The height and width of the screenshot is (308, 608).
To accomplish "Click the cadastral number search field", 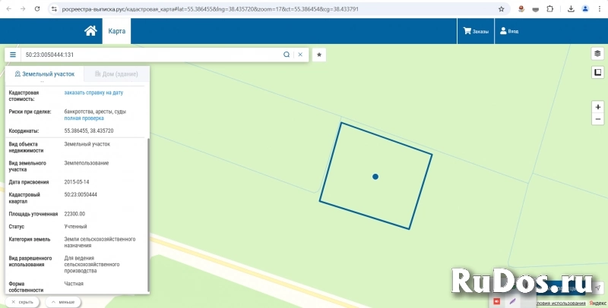I will coord(152,55).
